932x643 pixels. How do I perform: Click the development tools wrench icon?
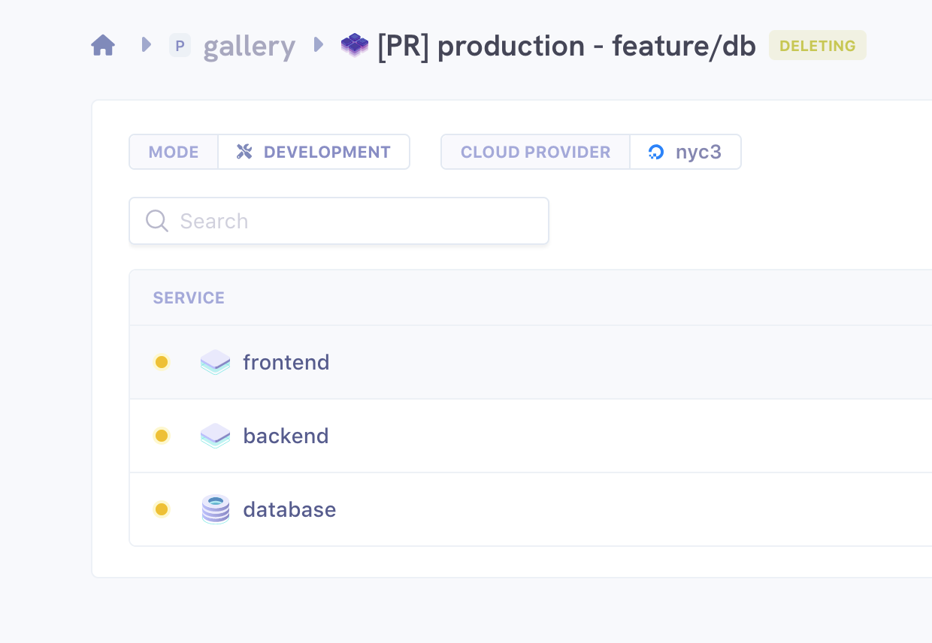[244, 152]
